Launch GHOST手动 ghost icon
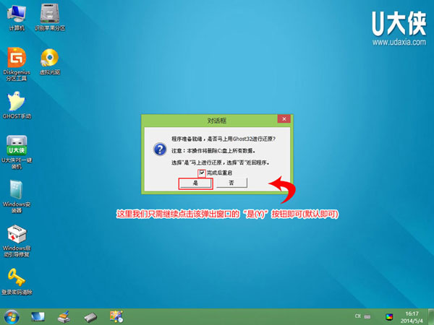This screenshot has height=325, width=434. 17,105
